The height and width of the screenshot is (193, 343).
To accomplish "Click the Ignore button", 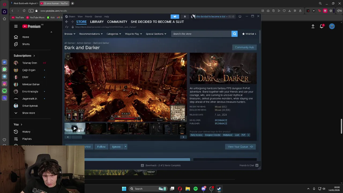I will coord(116,147).
